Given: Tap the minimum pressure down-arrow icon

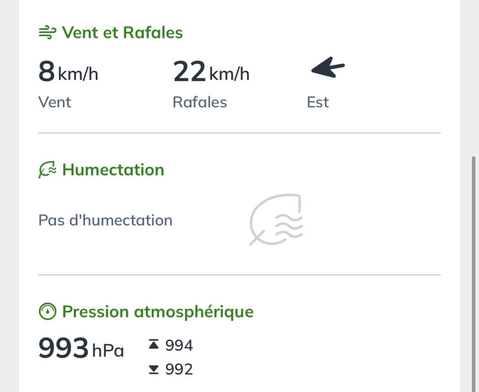Looking at the screenshot, I should pyautogui.click(x=153, y=369).
